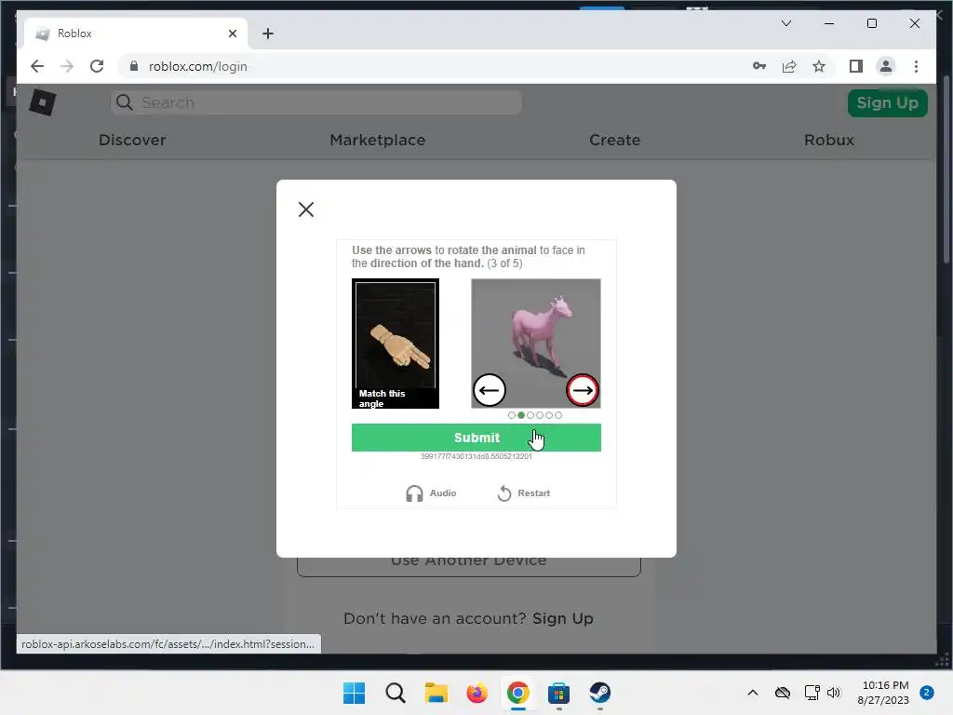Rotate the animal left with arrow

pyautogui.click(x=490, y=390)
